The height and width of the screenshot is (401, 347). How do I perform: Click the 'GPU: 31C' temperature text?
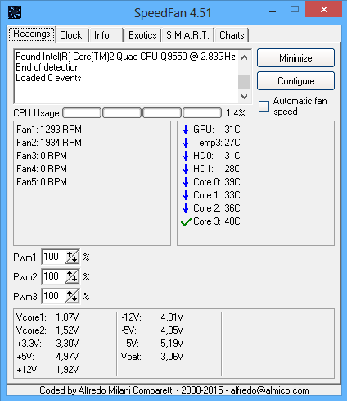point(217,130)
